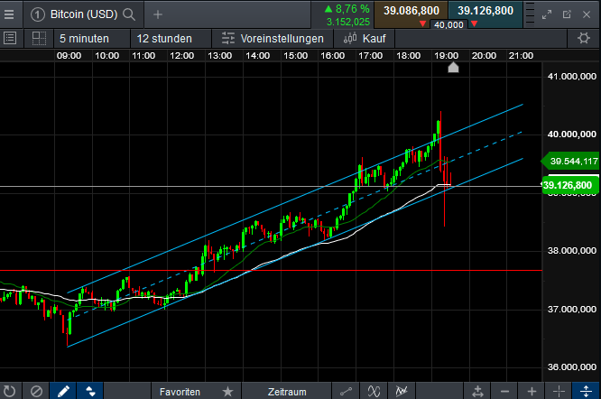Expand chart to fullscreen
This screenshot has height=399, width=601.
[x=547, y=14]
